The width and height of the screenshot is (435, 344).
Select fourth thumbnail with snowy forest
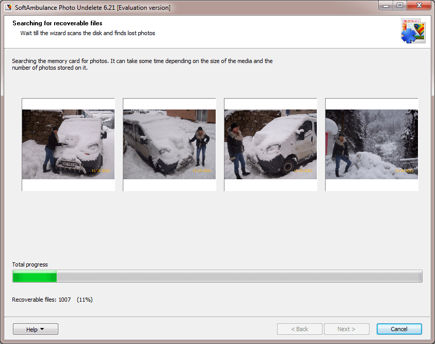click(x=372, y=145)
